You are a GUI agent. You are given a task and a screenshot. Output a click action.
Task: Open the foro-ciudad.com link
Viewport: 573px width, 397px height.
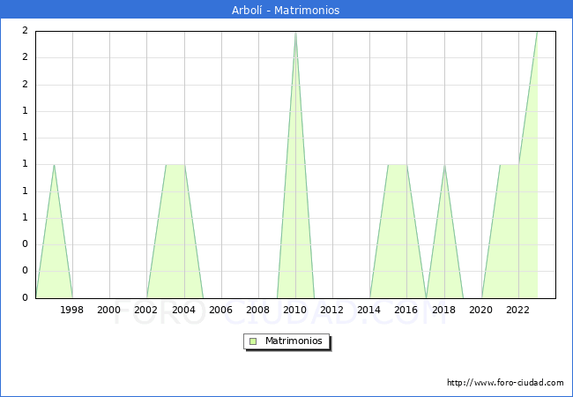(505, 383)
